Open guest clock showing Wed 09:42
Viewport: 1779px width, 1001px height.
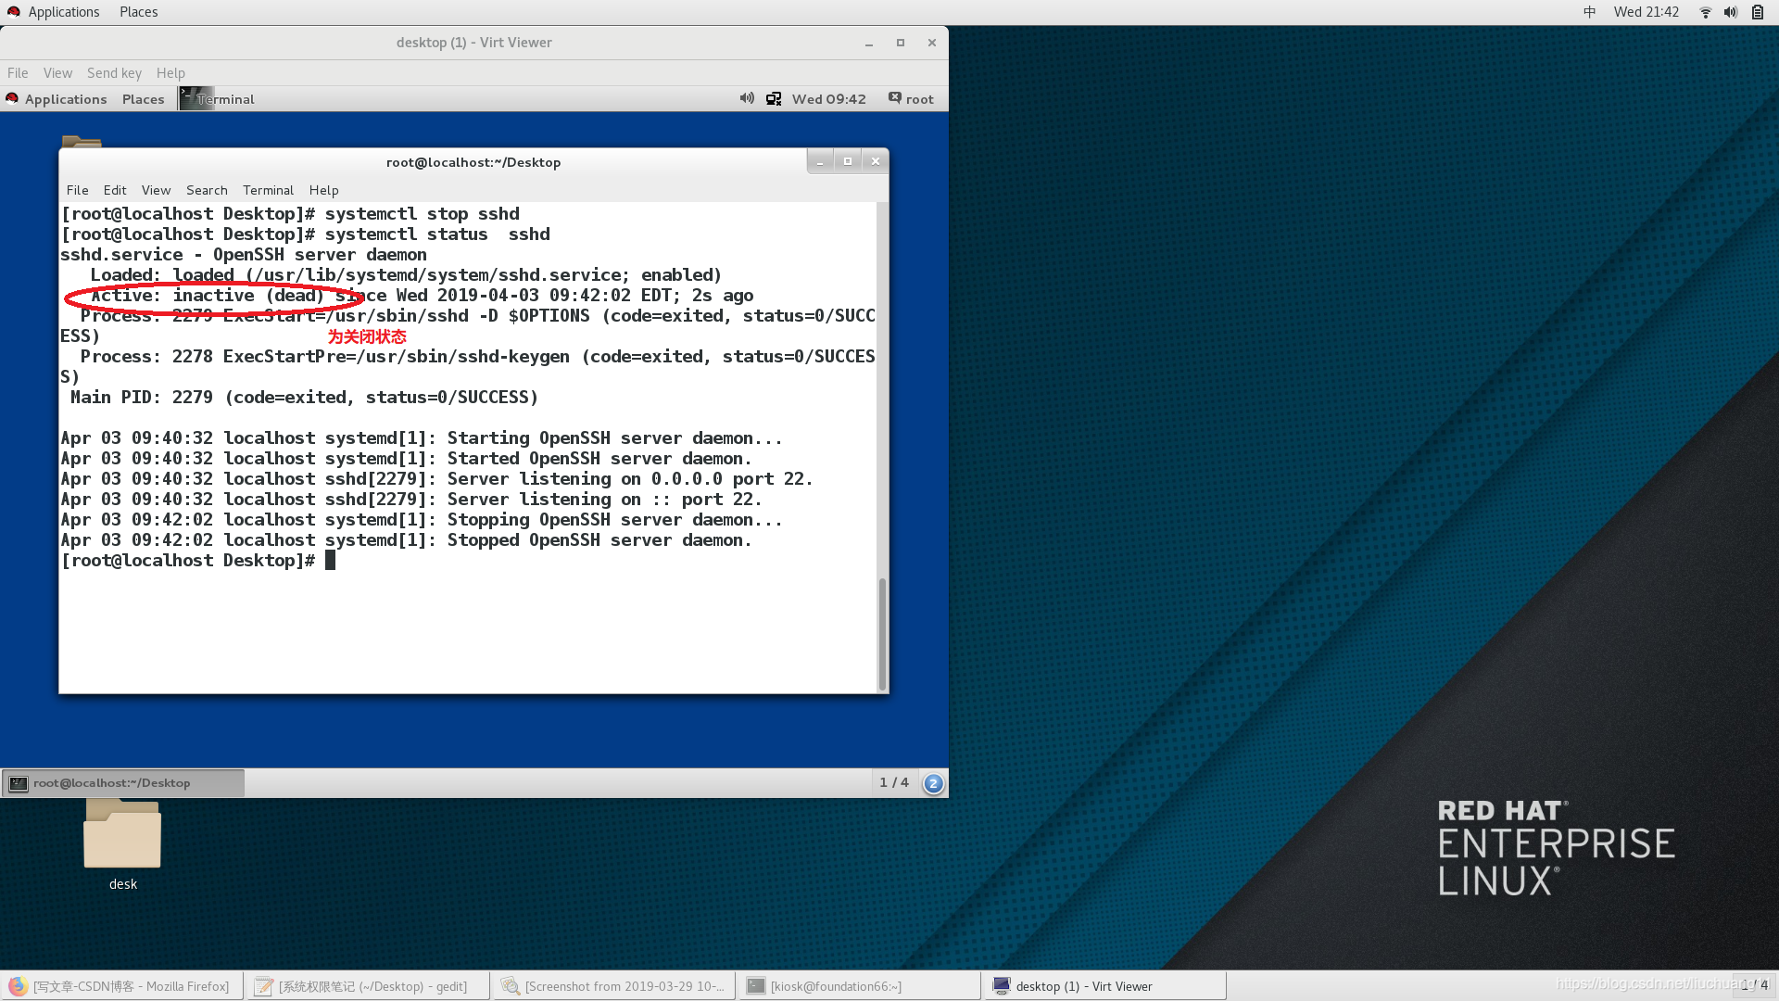[x=828, y=99]
